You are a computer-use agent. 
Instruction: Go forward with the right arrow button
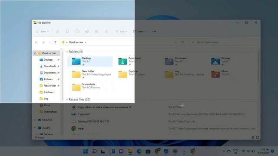pos(43,42)
